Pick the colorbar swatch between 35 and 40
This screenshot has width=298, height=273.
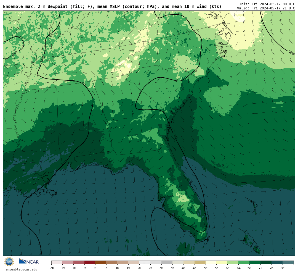178,262
